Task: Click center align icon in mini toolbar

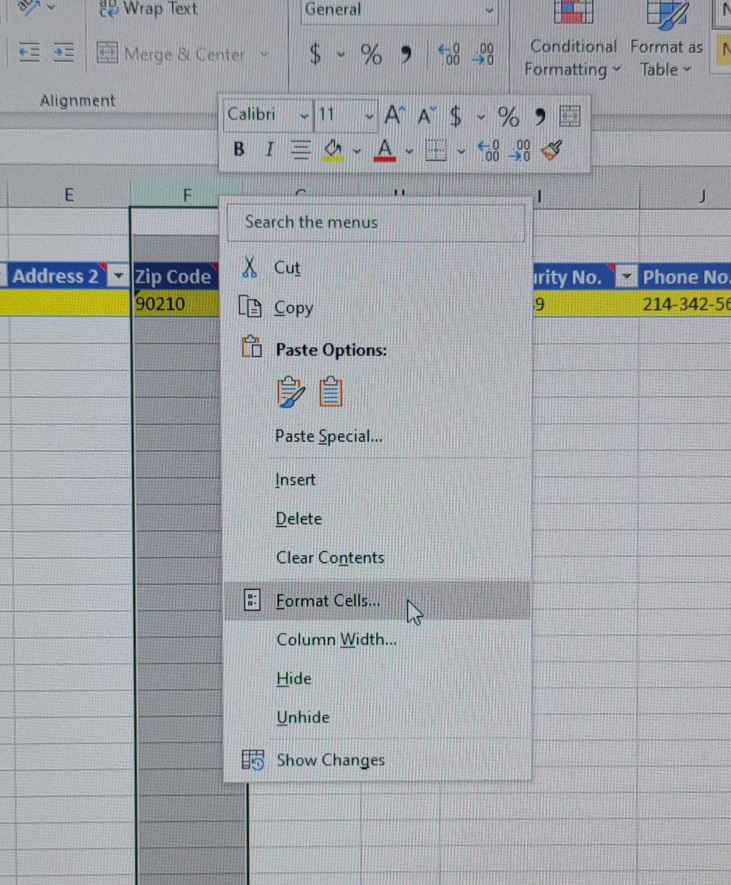Action: (300, 149)
